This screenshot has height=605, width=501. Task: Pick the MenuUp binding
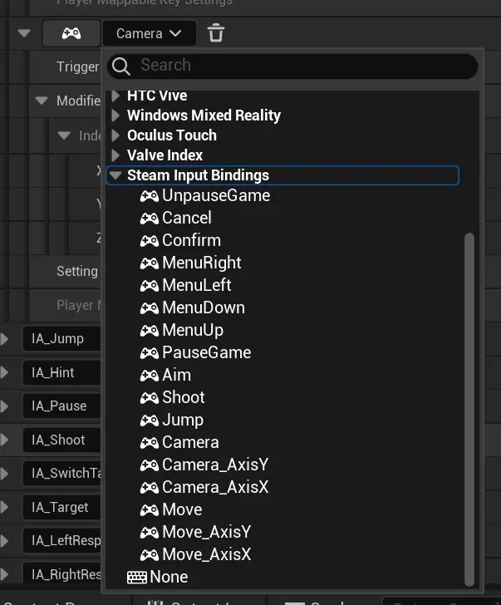[193, 330]
